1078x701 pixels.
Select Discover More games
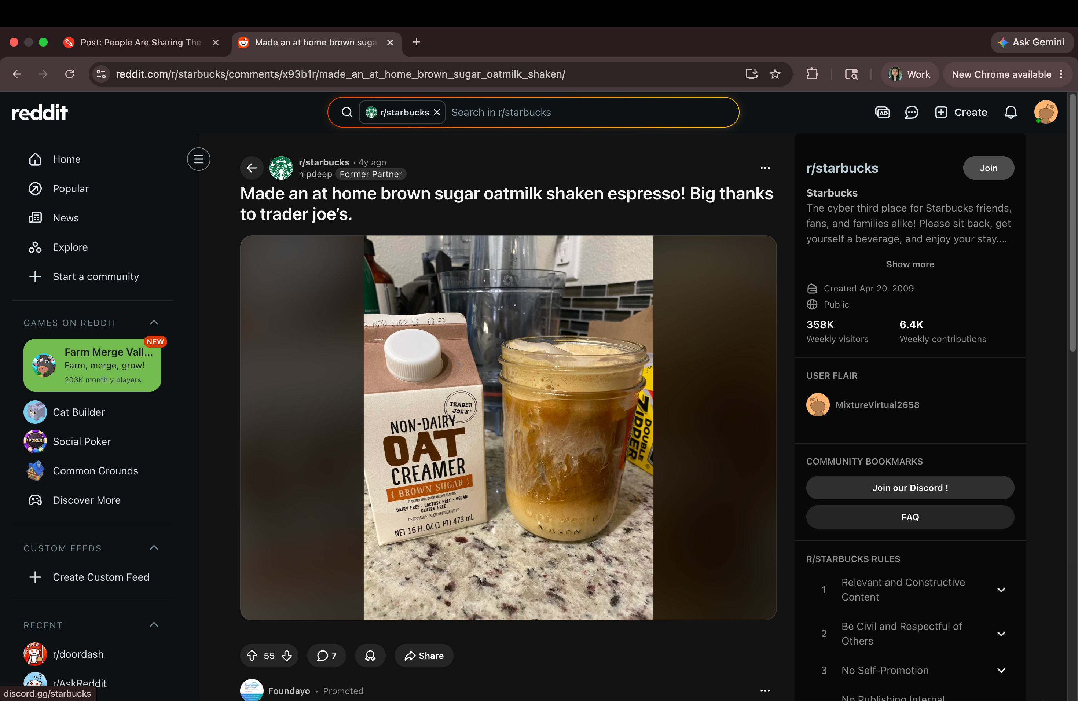pyautogui.click(x=92, y=500)
